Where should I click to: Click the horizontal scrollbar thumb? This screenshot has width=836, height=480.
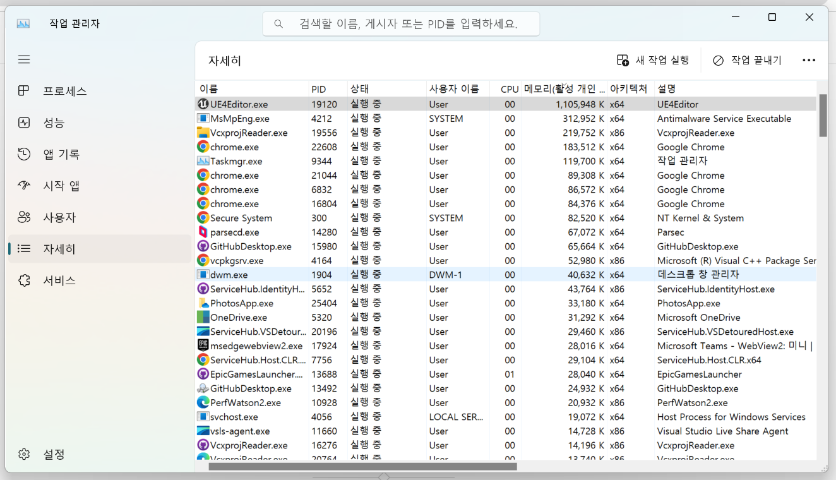pos(362,467)
